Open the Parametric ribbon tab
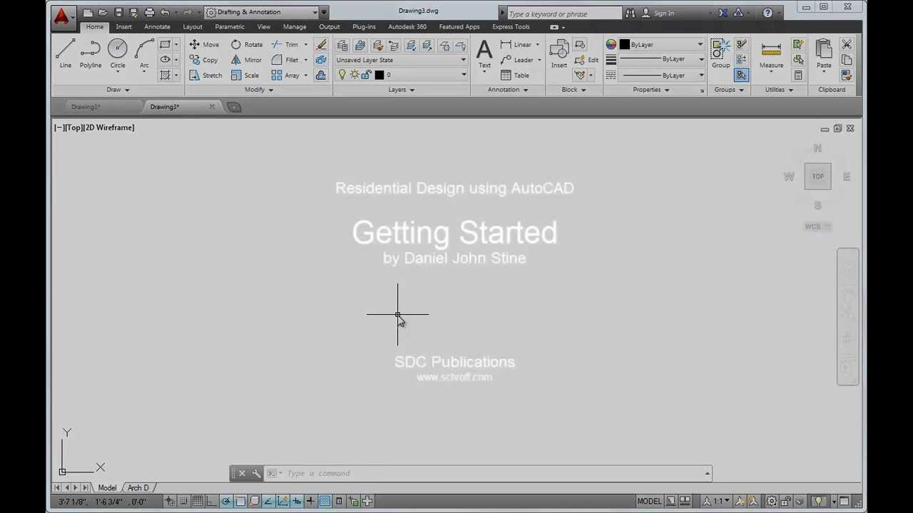Viewport: 913px width, 513px height. [x=230, y=26]
